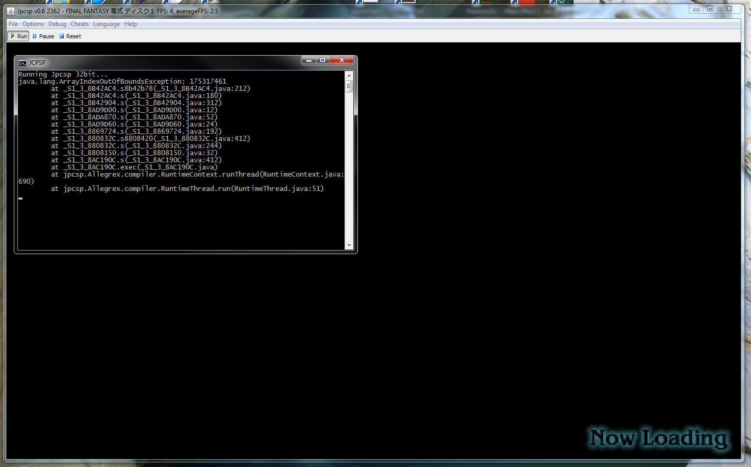Expand the Cheats menu
The image size is (751, 467).
point(80,24)
